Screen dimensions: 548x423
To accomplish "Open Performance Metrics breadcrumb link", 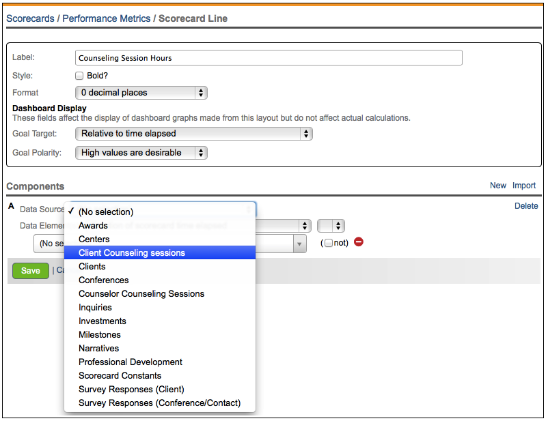I will pyautogui.click(x=106, y=18).
